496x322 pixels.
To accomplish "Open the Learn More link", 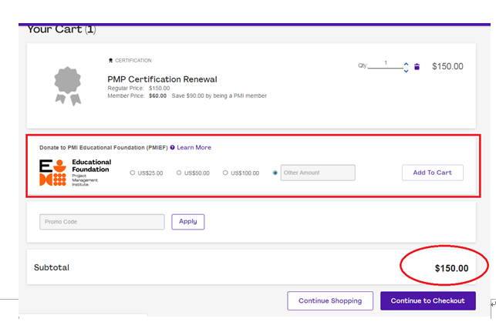I will (194, 147).
